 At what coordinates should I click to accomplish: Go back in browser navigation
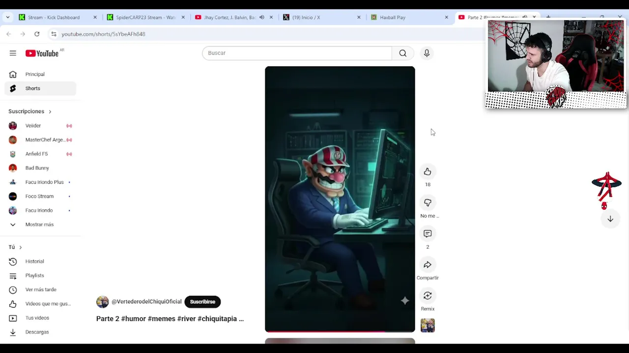tap(9, 34)
